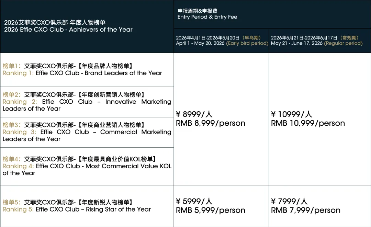371x227 pixels.
Task: Select the "RMB 5,999/person" early bird fee
Action: 211,210
